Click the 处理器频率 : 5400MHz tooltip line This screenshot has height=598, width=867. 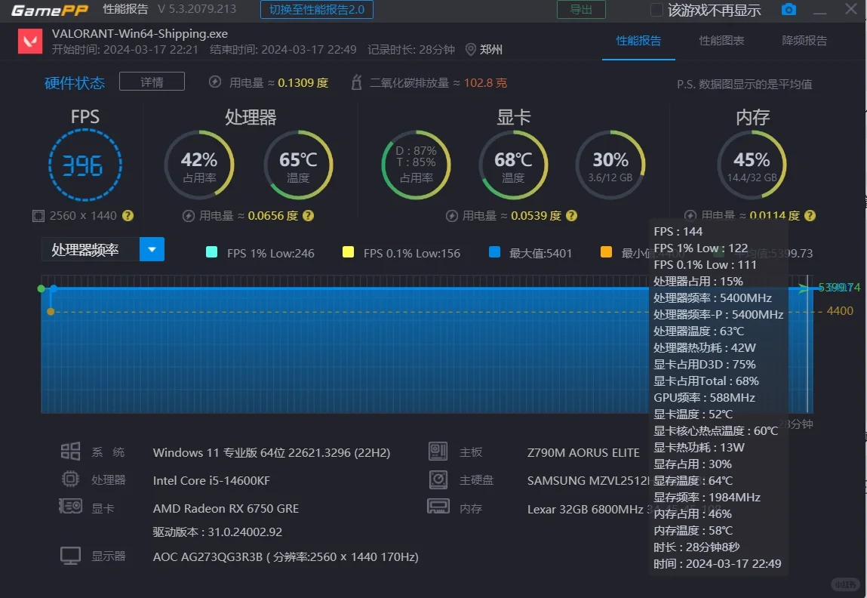pyautogui.click(x=712, y=297)
